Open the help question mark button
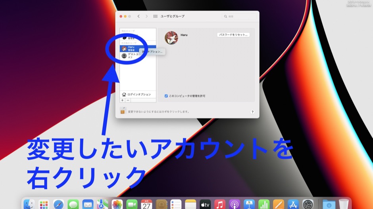 tap(252, 112)
